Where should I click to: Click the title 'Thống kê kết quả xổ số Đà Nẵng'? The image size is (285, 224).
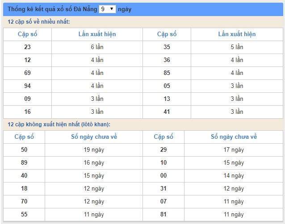coord(52,9)
